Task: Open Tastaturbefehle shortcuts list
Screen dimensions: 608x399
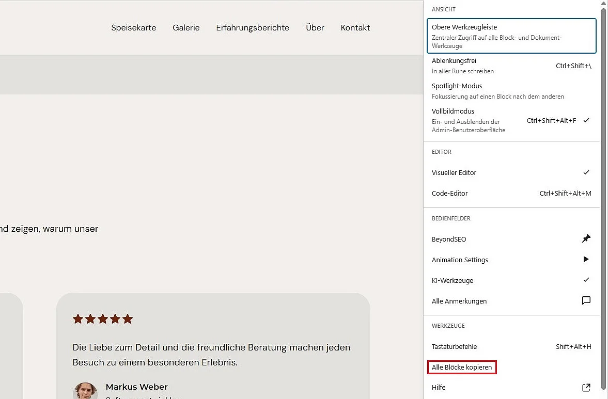Action: coord(511,347)
